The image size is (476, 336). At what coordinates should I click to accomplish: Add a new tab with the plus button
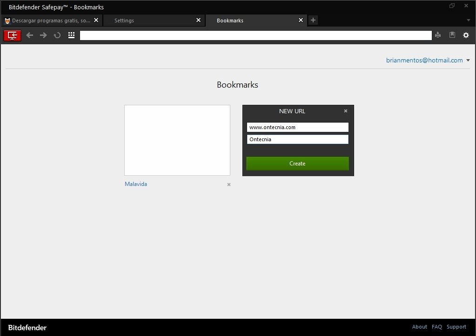[x=313, y=21]
